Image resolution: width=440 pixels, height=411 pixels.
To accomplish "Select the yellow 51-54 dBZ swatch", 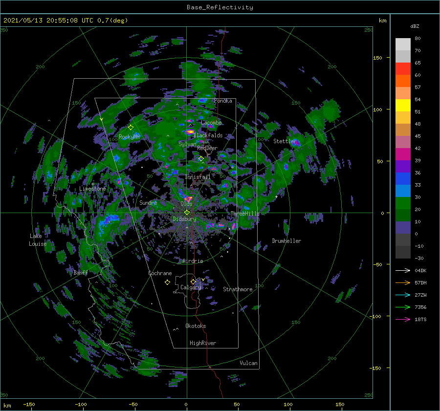I will tap(403, 106).
